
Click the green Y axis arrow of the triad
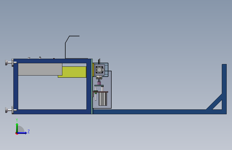click(x=17, y=128)
